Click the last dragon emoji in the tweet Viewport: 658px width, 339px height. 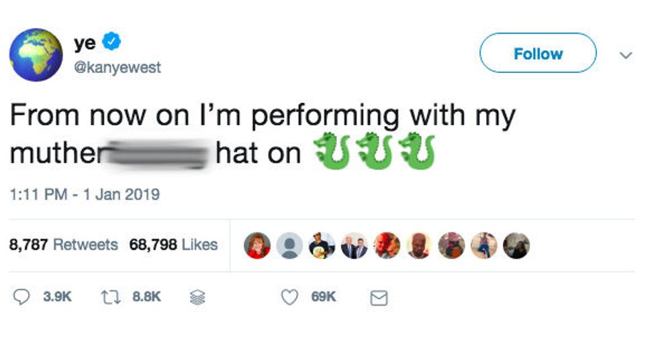tap(416, 151)
